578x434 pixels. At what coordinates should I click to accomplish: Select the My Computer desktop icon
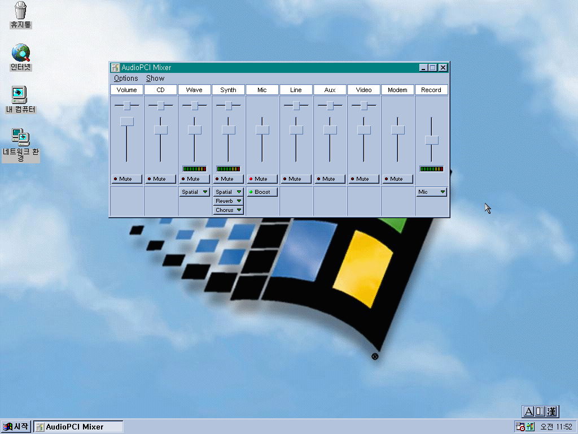20,99
